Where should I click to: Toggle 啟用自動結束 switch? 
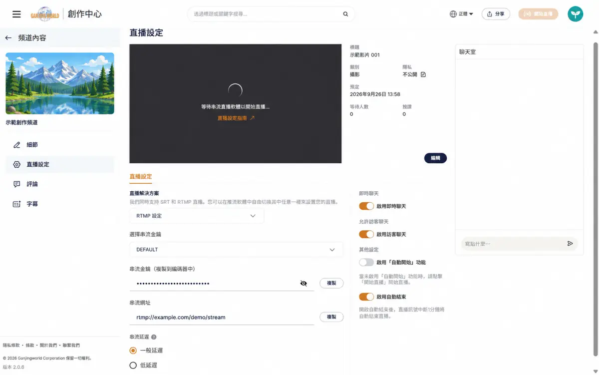(366, 297)
